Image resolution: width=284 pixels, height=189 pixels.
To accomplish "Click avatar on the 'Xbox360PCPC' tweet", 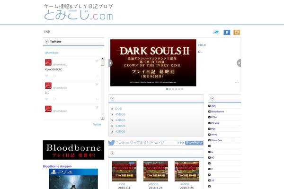I will pos(48,62).
